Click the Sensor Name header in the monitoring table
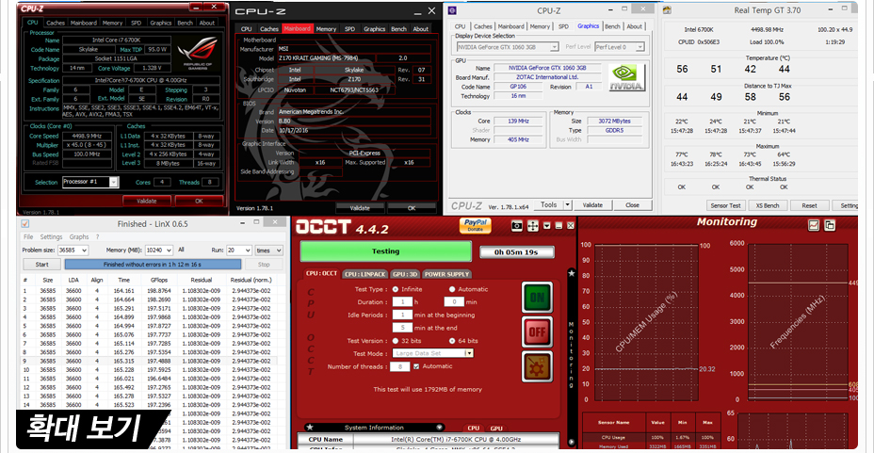The image size is (874, 453). coord(614,422)
